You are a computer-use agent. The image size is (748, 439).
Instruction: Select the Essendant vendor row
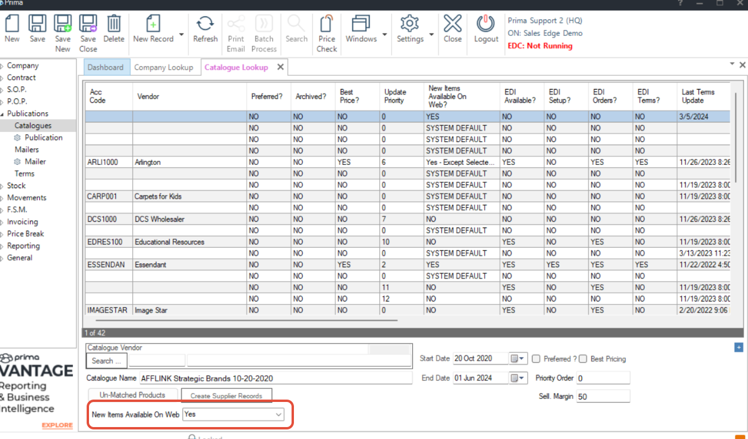pyautogui.click(x=407, y=265)
